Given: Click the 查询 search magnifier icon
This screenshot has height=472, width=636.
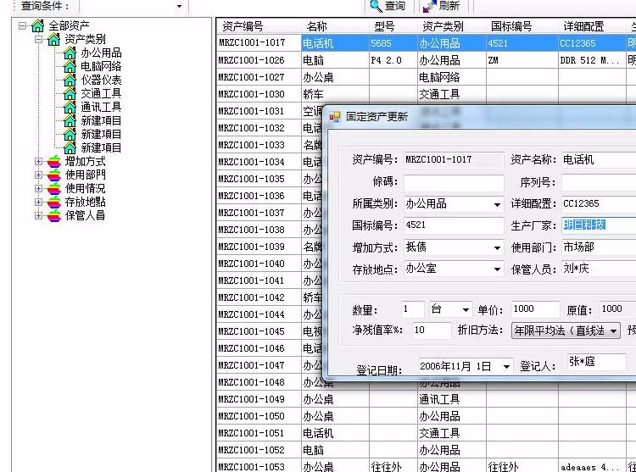Looking at the screenshot, I should [x=376, y=6].
